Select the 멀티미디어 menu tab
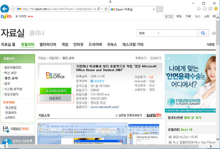Image resolution: width=220 pixels, height=149 pixels. [x=48, y=44]
